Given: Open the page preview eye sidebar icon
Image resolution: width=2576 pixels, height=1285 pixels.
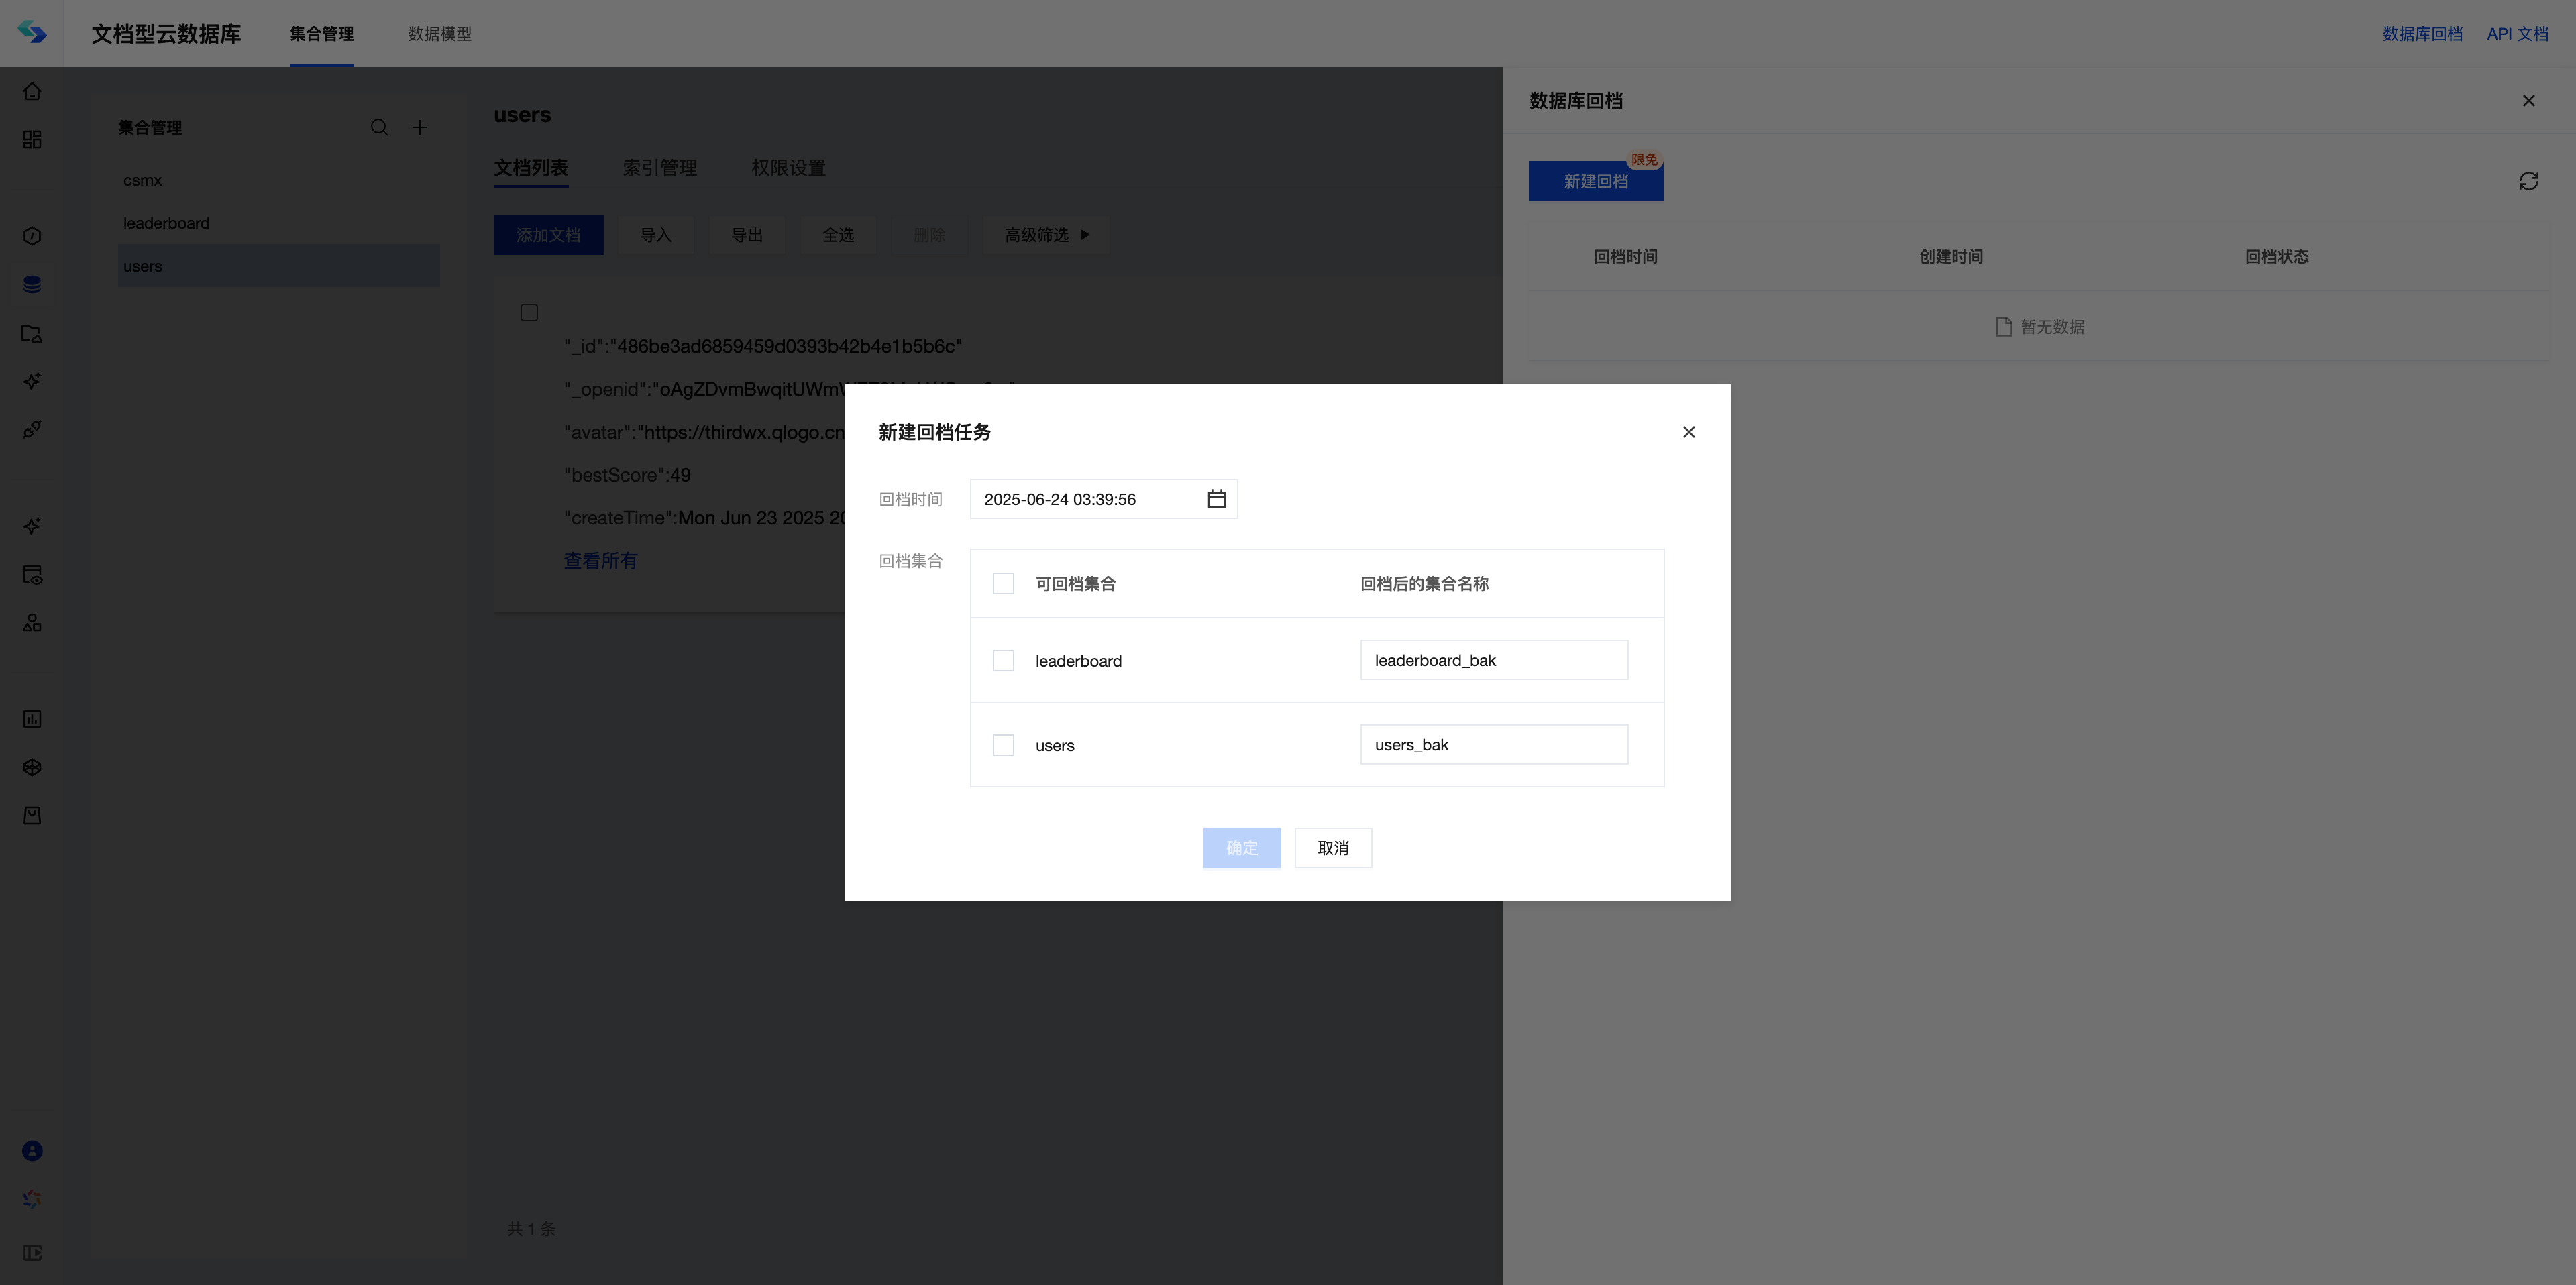Looking at the screenshot, I should (32, 574).
